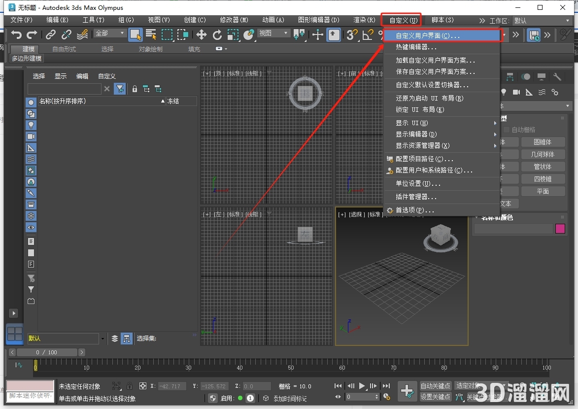Activate Select and Move tool

[201, 34]
